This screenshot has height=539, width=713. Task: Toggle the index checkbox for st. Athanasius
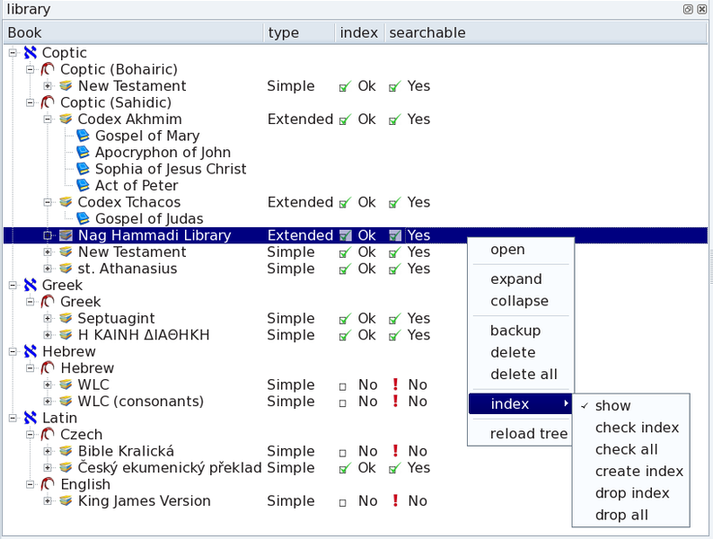click(344, 269)
